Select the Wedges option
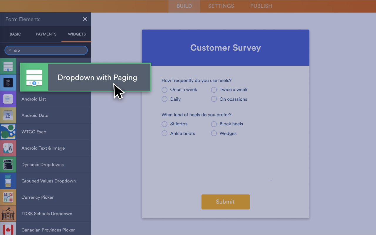This screenshot has height=235, width=376. (x=214, y=133)
